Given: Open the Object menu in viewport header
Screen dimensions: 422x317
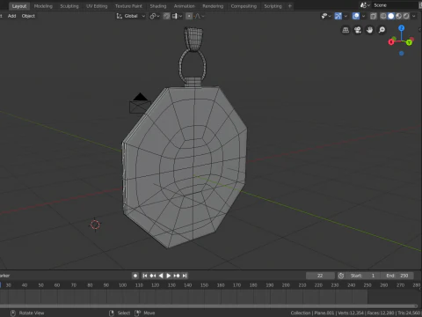Looking at the screenshot, I should click(28, 16).
